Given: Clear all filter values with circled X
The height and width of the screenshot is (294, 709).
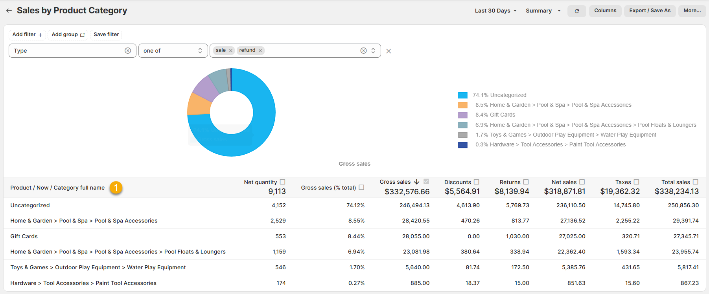Looking at the screenshot, I should [363, 51].
